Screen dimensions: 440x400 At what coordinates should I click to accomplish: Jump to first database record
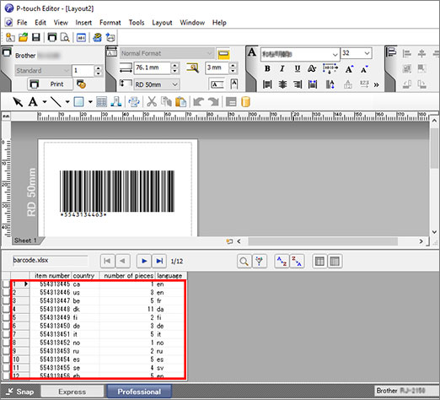107,261
